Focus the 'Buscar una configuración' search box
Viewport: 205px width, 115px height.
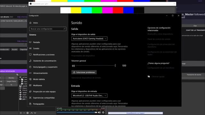pyautogui.click(x=48, y=29)
